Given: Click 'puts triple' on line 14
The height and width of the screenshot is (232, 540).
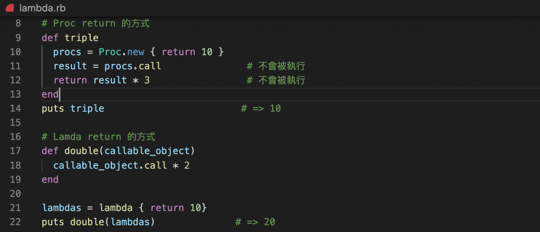Looking at the screenshot, I should pyautogui.click(x=73, y=108).
